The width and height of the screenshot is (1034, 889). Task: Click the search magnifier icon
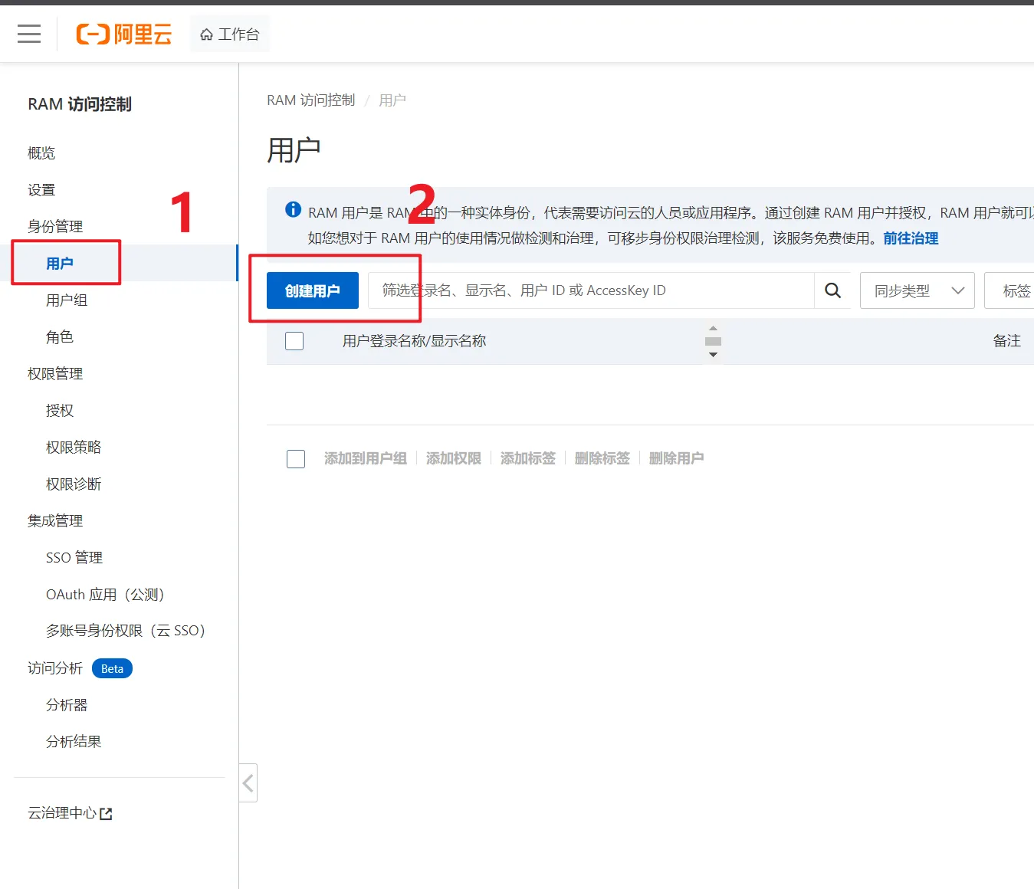(832, 290)
